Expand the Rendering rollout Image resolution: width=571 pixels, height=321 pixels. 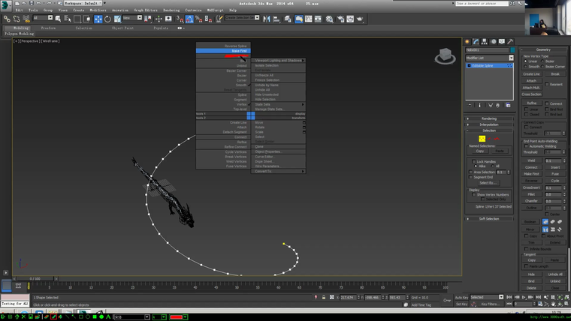[x=488, y=118]
